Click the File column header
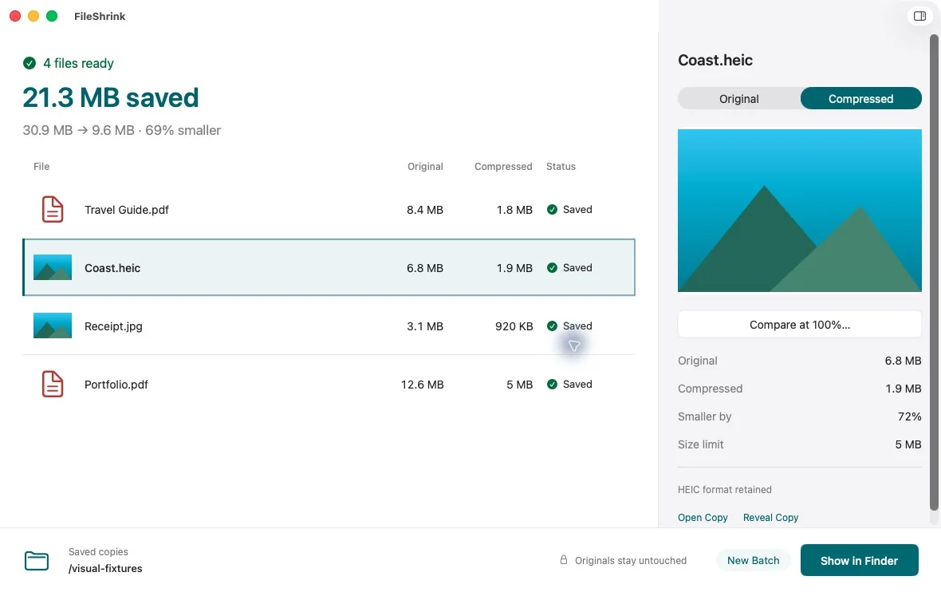The image size is (941, 592). pyautogui.click(x=41, y=166)
